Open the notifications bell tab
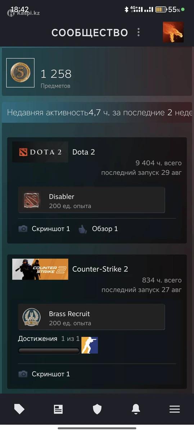The width and height of the screenshot is (194, 433). (x=136, y=409)
